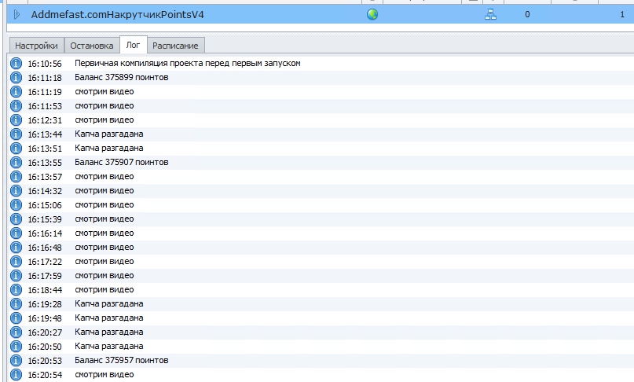Click info icon for 16:20:50 log entry
Image resolution: width=634 pixels, height=382 pixels.
[16, 347]
